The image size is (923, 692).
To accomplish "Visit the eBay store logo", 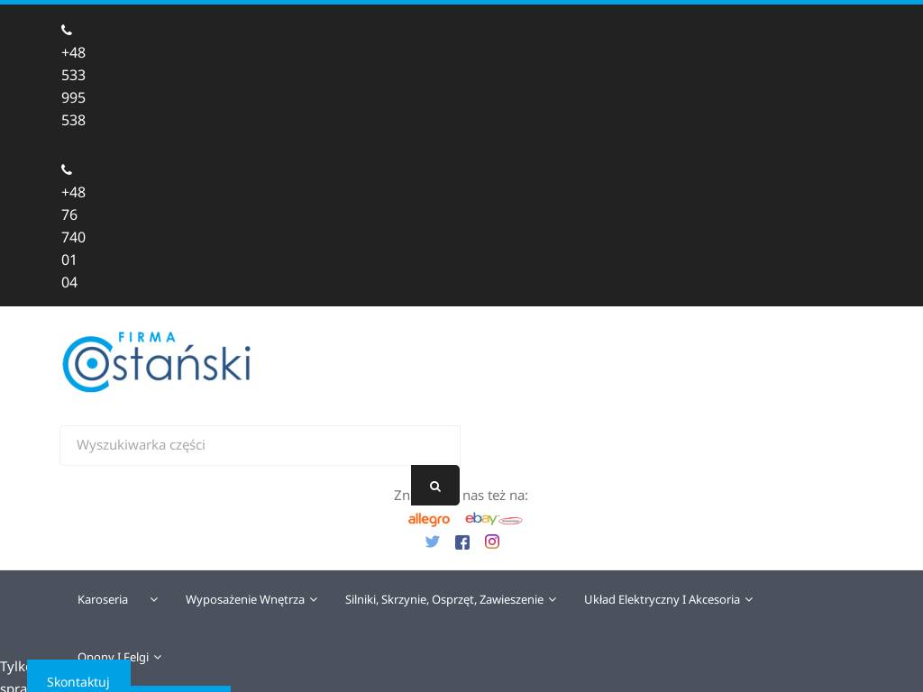I will pyautogui.click(x=481, y=518).
